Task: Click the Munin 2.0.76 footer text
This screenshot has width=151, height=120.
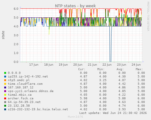Action: [x=75, y=117]
